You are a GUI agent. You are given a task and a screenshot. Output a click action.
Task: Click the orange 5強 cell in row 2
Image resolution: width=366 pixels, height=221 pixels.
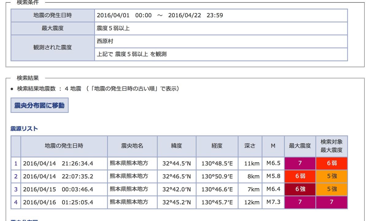tap(331, 176)
